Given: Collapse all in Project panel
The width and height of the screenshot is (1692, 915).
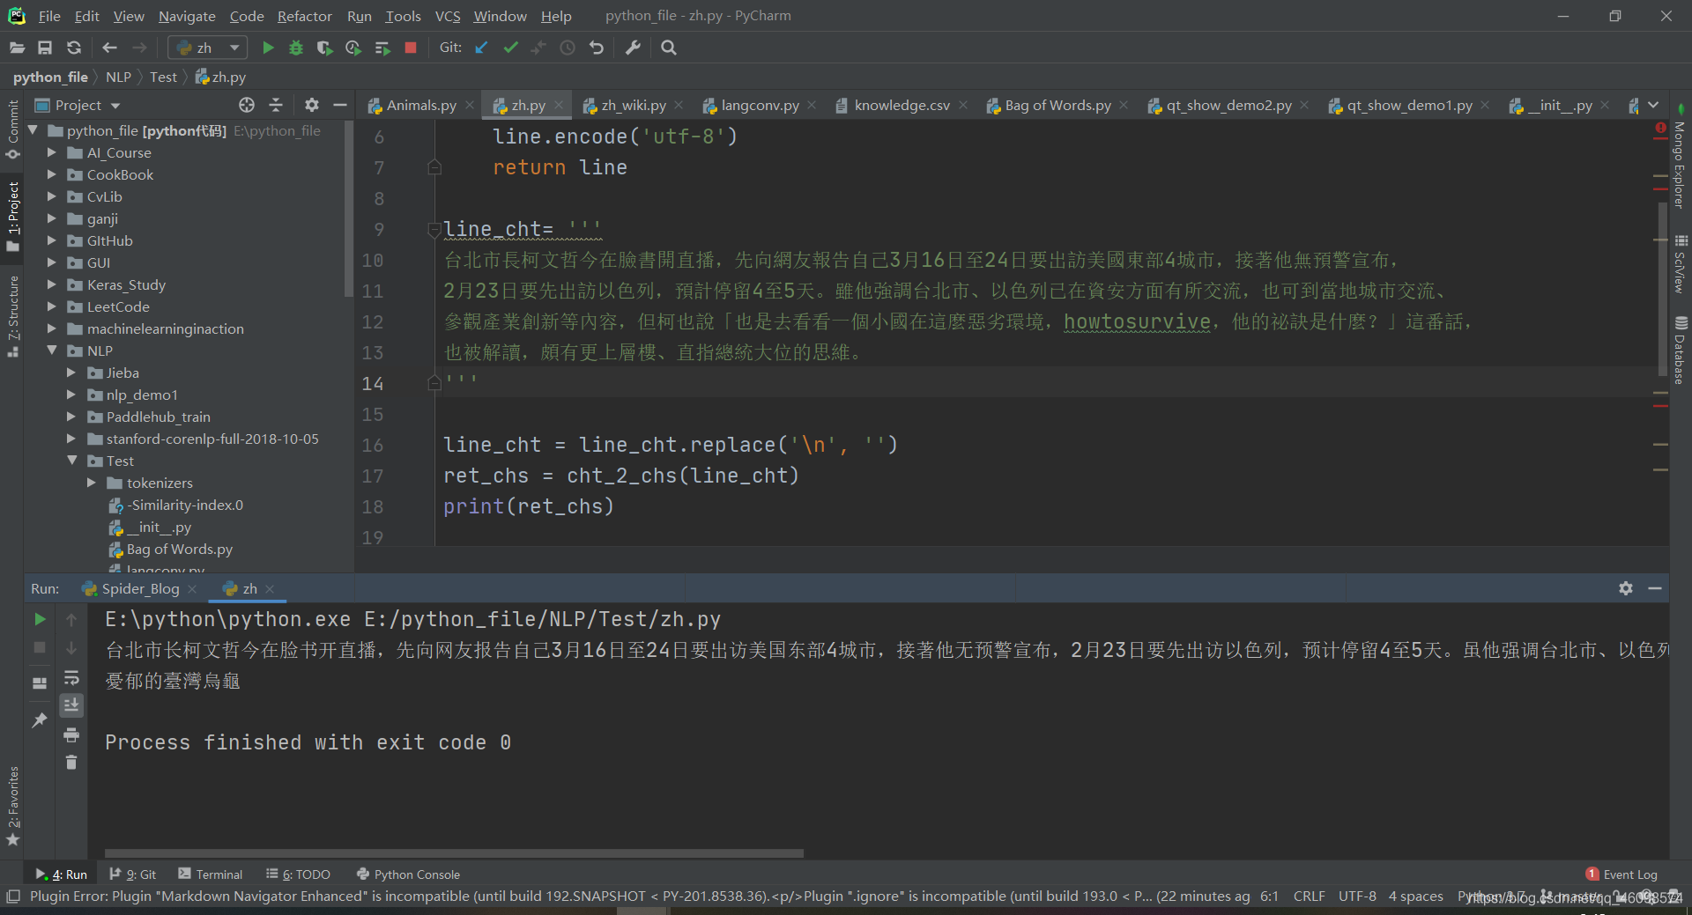Looking at the screenshot, I should [x=276, y=105].
